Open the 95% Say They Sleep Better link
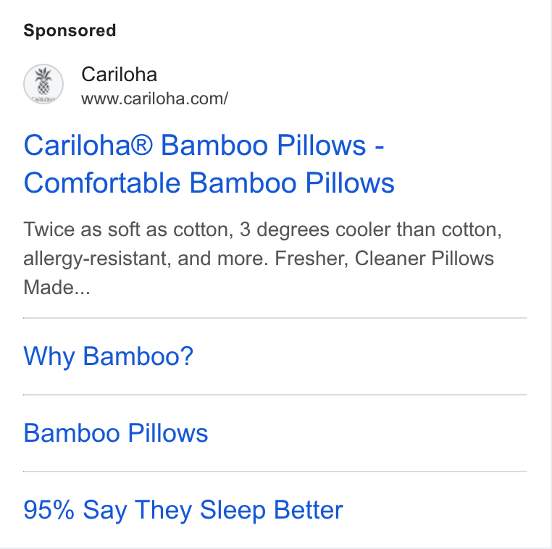This screenshot has height=549, width=552. pos(183,510)
